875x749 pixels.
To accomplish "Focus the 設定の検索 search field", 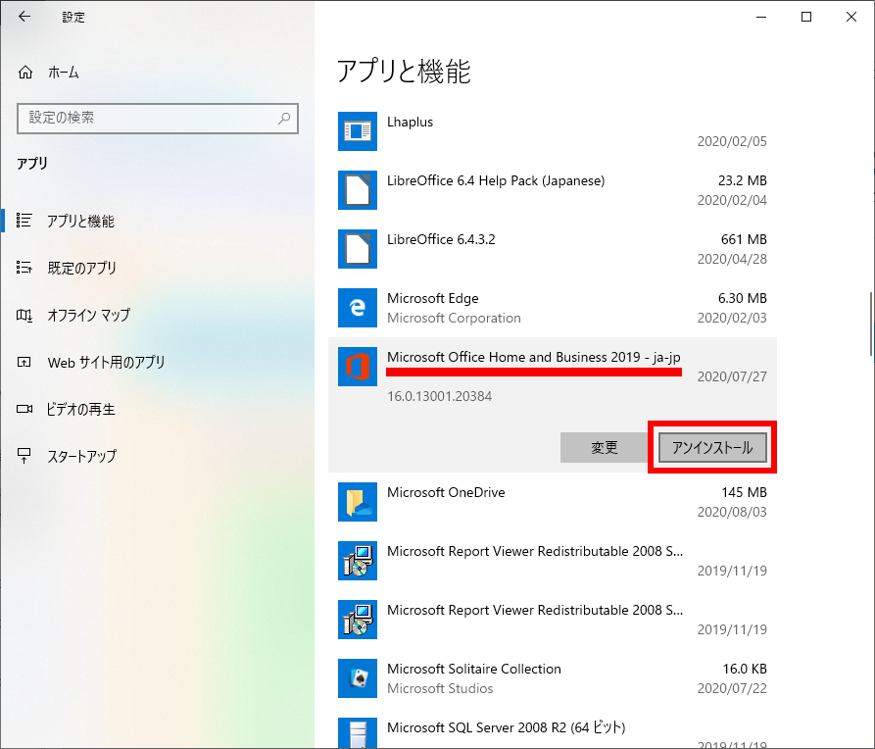I will pos(158,118).
